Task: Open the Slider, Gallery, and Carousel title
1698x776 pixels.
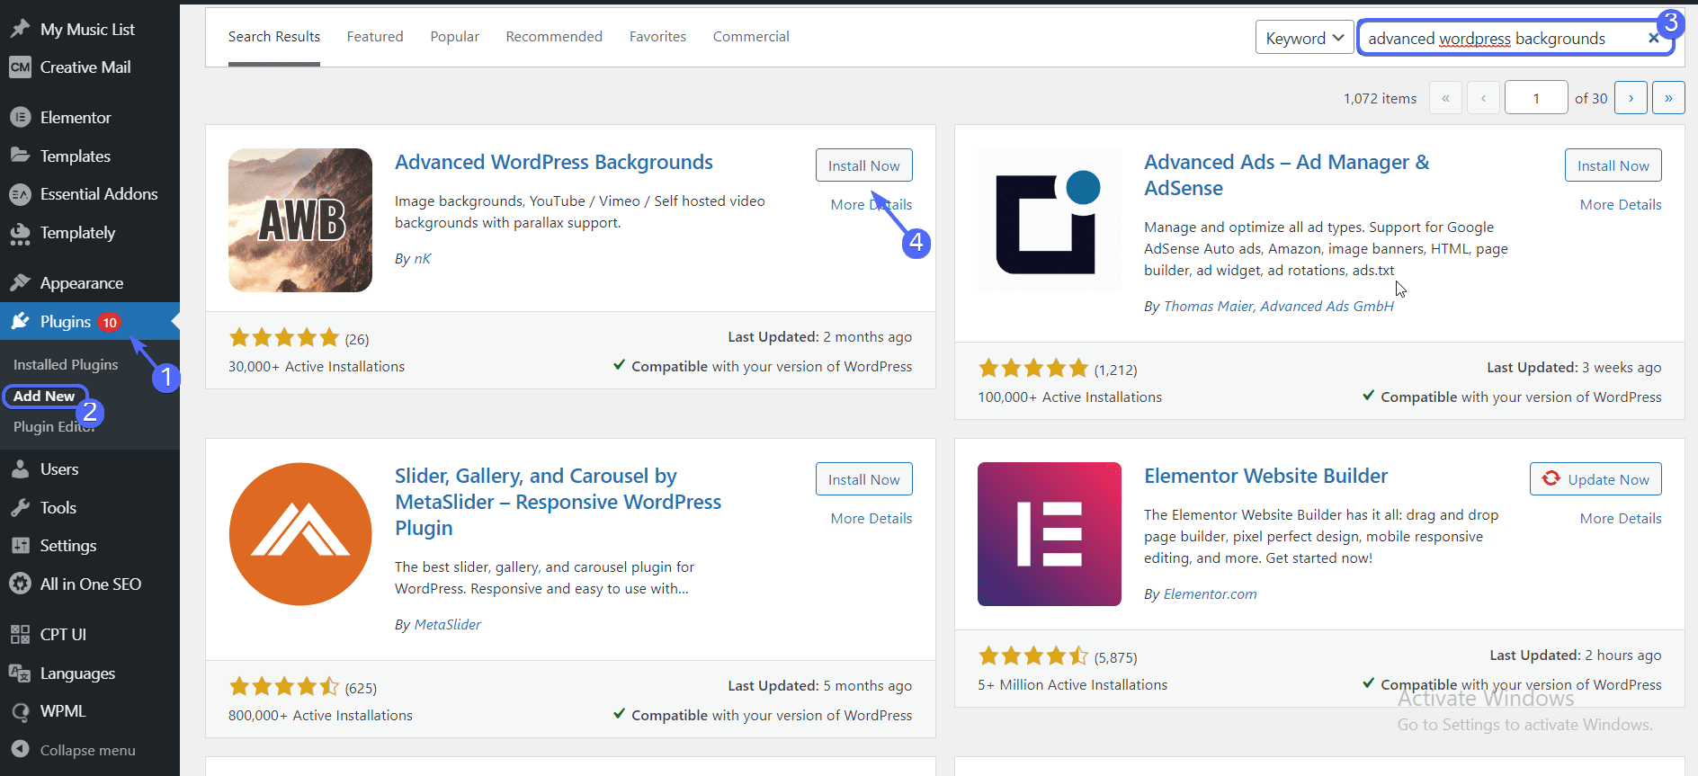Action: pyautogui.click(x=558, y=502)
